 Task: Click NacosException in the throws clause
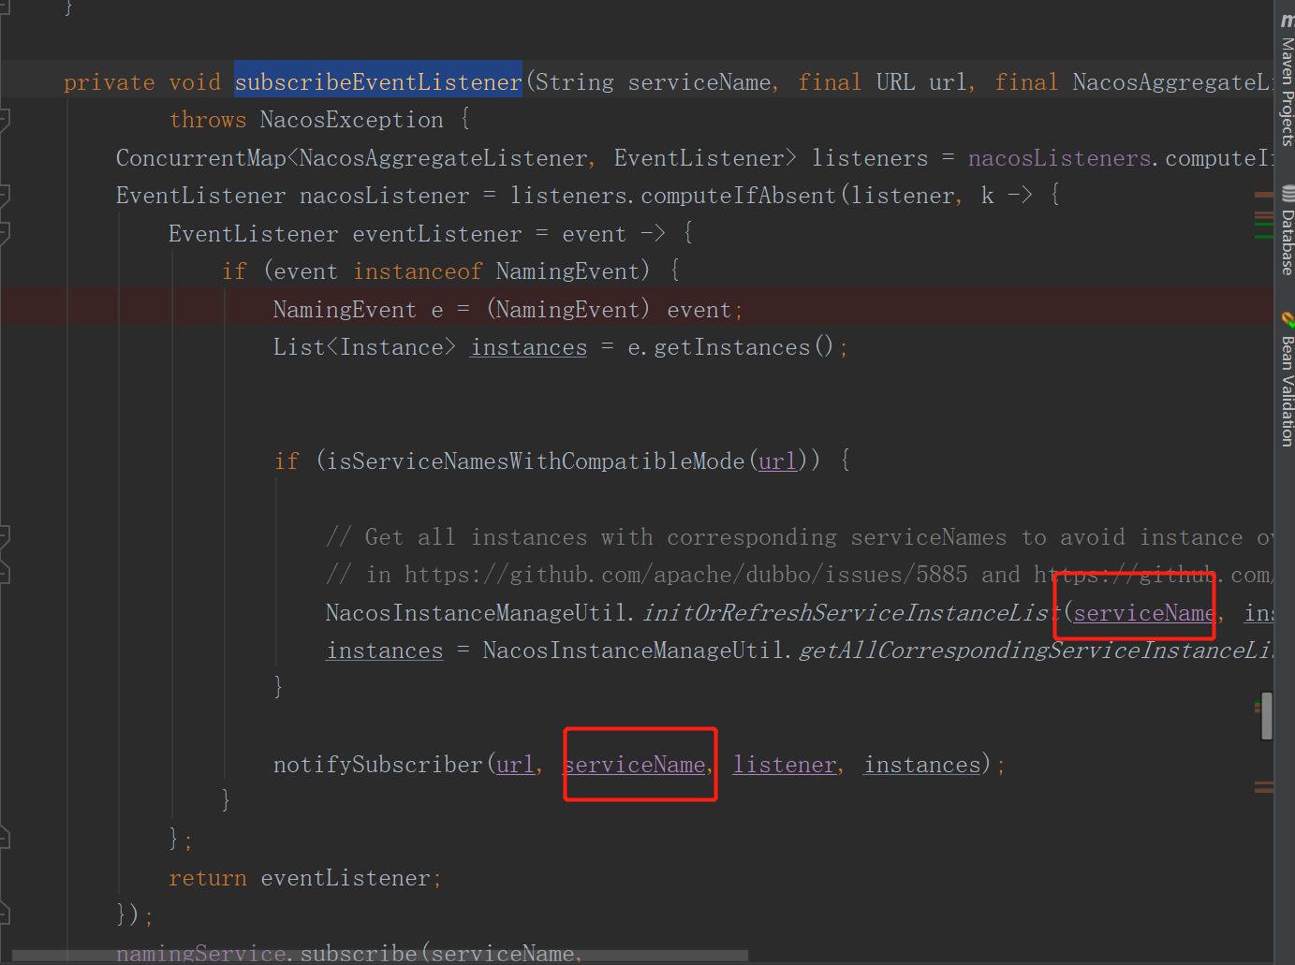click(351, 120)
